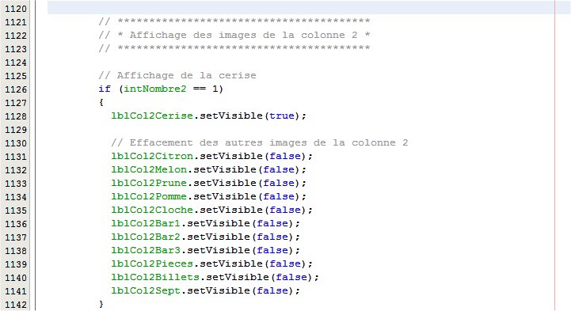The height and width of the screenshot is (311, 571).
Task: Click lblCol2Bar1 identifier
Action: click(x=146, y=223)
